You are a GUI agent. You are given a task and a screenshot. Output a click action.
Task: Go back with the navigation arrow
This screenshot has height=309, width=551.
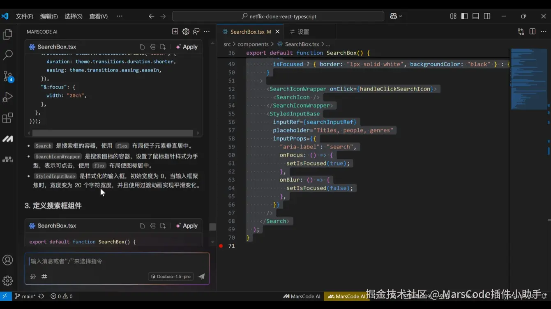(x=152, y=16)
